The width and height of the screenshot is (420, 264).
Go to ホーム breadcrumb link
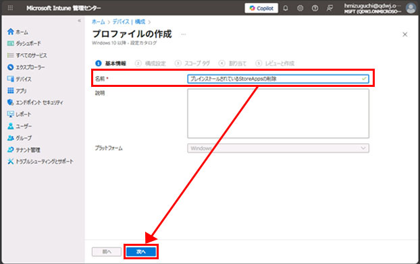point(99,22)
